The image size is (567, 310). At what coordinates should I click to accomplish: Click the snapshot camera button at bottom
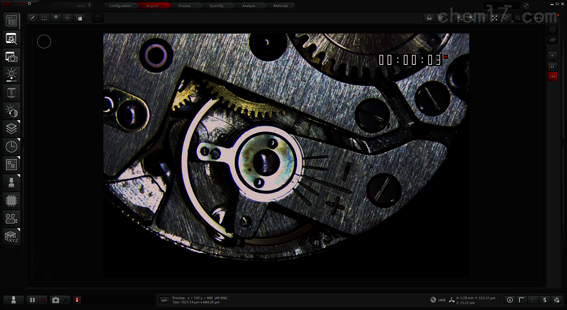pos(55,300)
